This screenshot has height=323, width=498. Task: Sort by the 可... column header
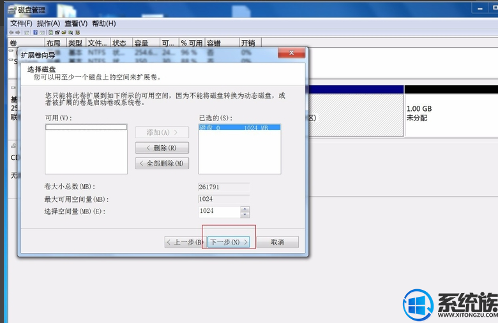[169, 43]
